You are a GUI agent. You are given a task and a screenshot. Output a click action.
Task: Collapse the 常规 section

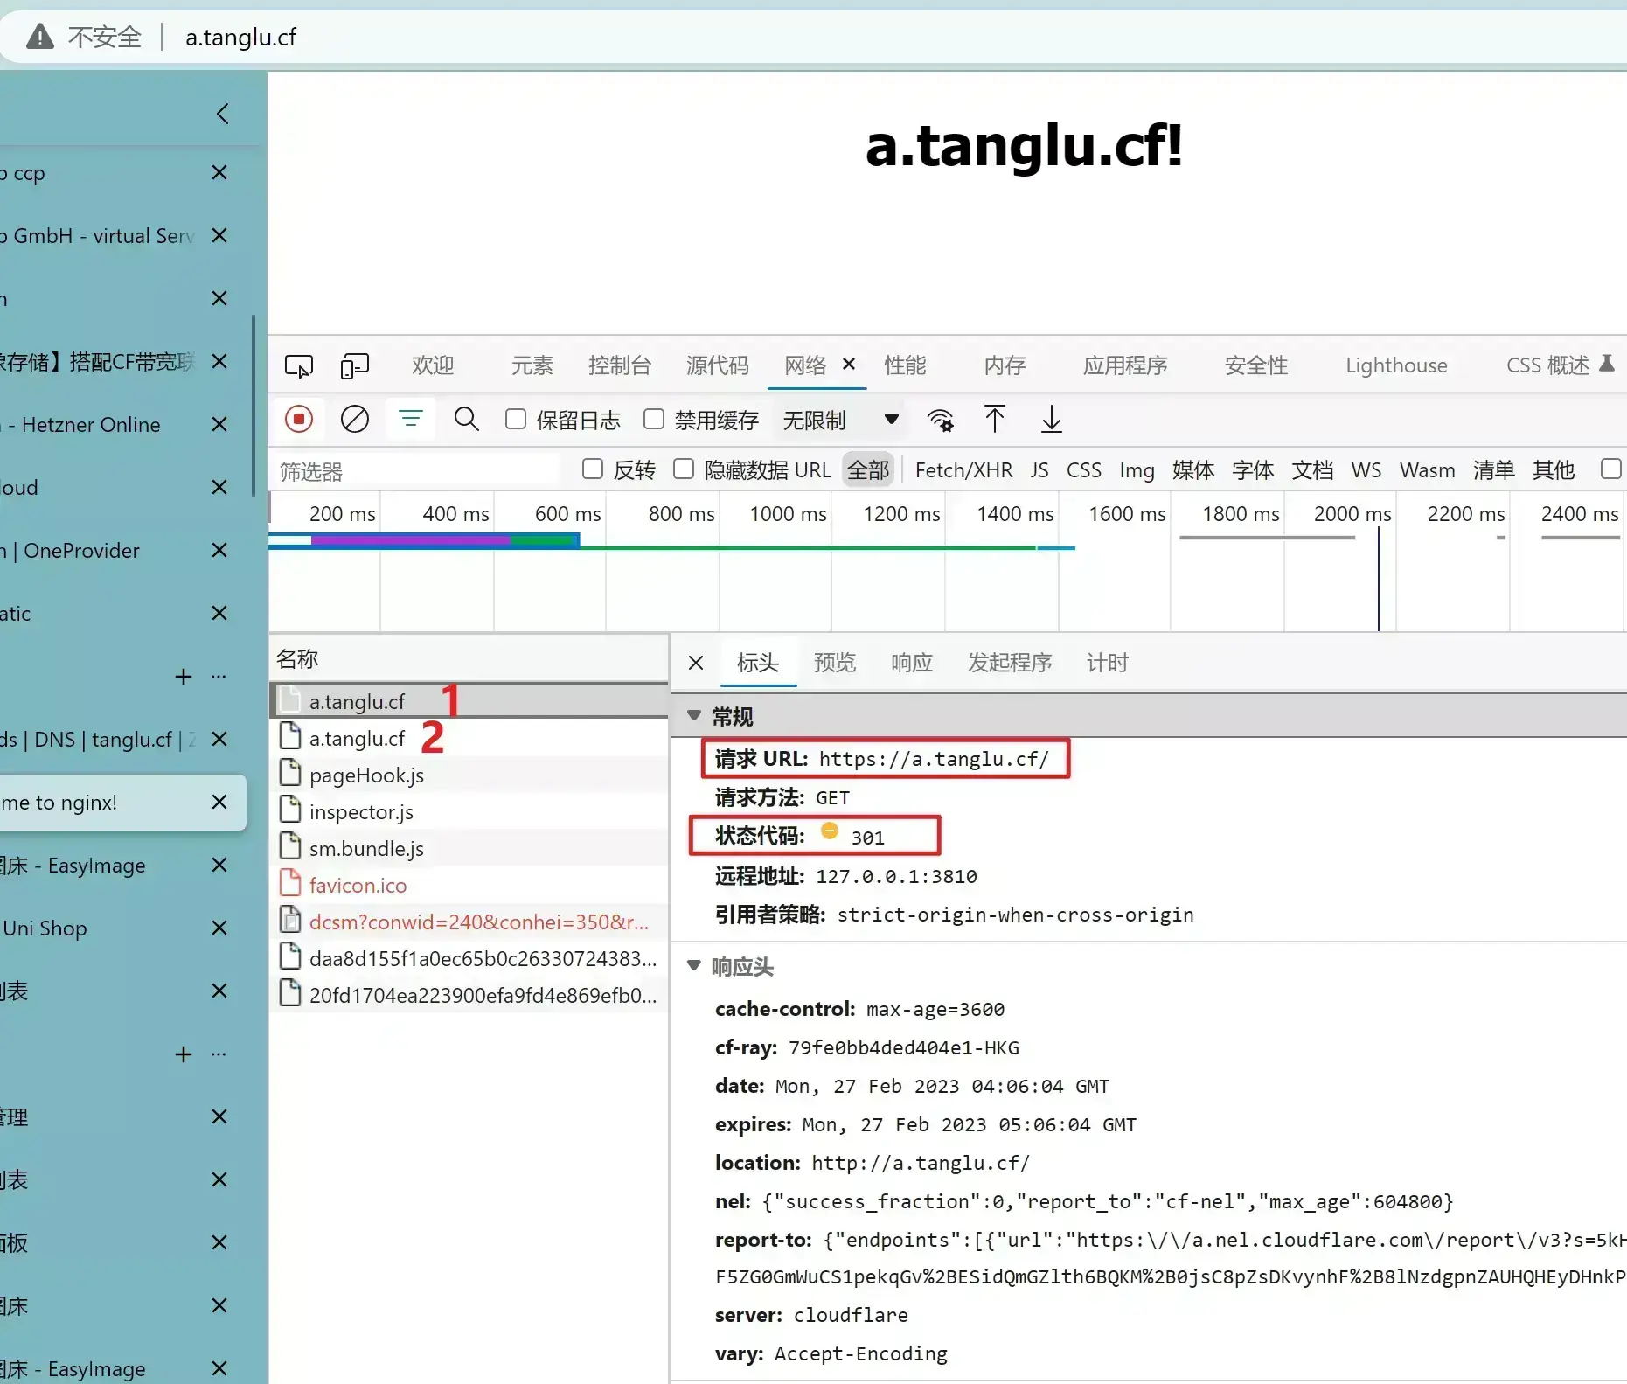tap(694, 716)
